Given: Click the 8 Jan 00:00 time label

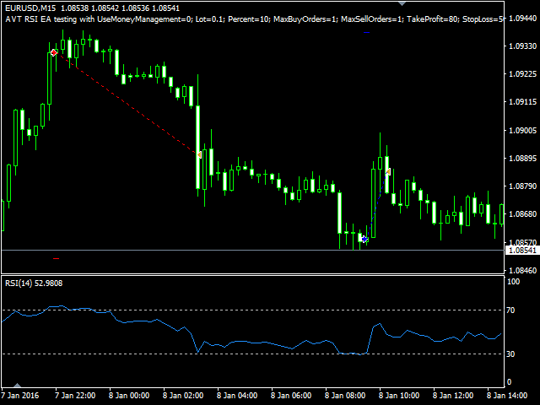Looking at the screenshot, I should [x=129, y=396].
